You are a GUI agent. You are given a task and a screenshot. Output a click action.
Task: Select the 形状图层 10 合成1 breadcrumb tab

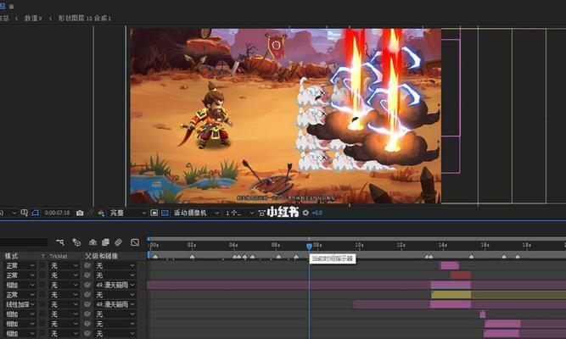85,18
